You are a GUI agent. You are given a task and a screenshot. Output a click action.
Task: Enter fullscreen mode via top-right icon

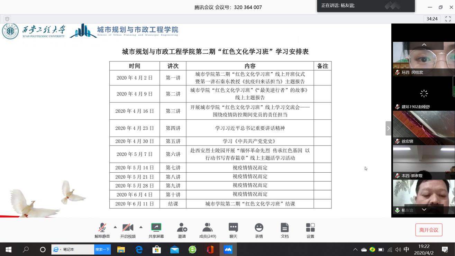pyautogui.click(x=448, y=19)
